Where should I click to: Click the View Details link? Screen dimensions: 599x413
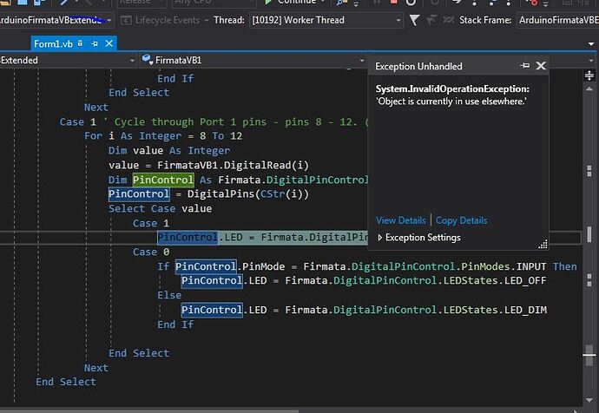[x=401, y=220]
